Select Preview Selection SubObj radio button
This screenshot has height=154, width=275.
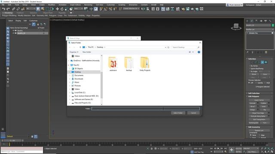point(256,83)
